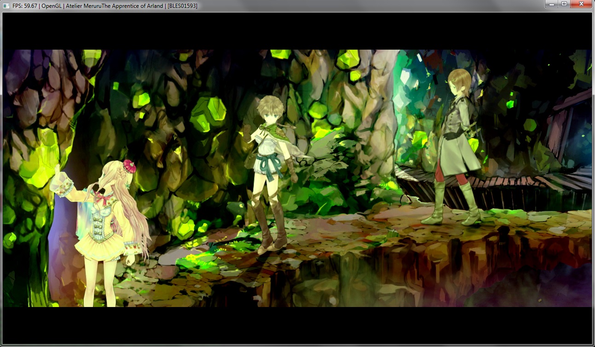595x347 pixels.
Task: Close the Atelier Meruru emulator window
Action: click(581, 4)
